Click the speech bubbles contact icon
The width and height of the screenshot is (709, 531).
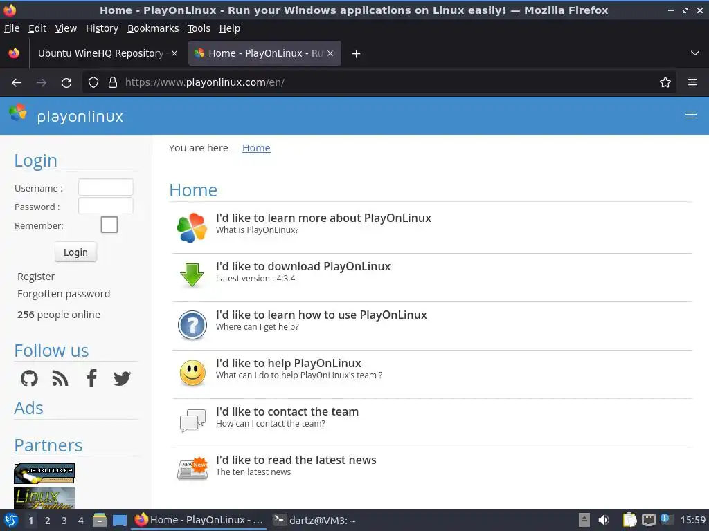coord(192,420)
